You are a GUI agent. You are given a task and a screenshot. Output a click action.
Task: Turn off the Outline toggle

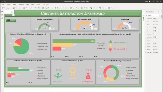(156, 25)
